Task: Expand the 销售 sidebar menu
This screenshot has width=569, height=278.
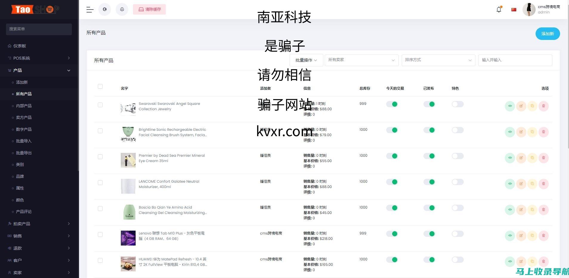Action: pyautogui.click(x=39, y=236)
